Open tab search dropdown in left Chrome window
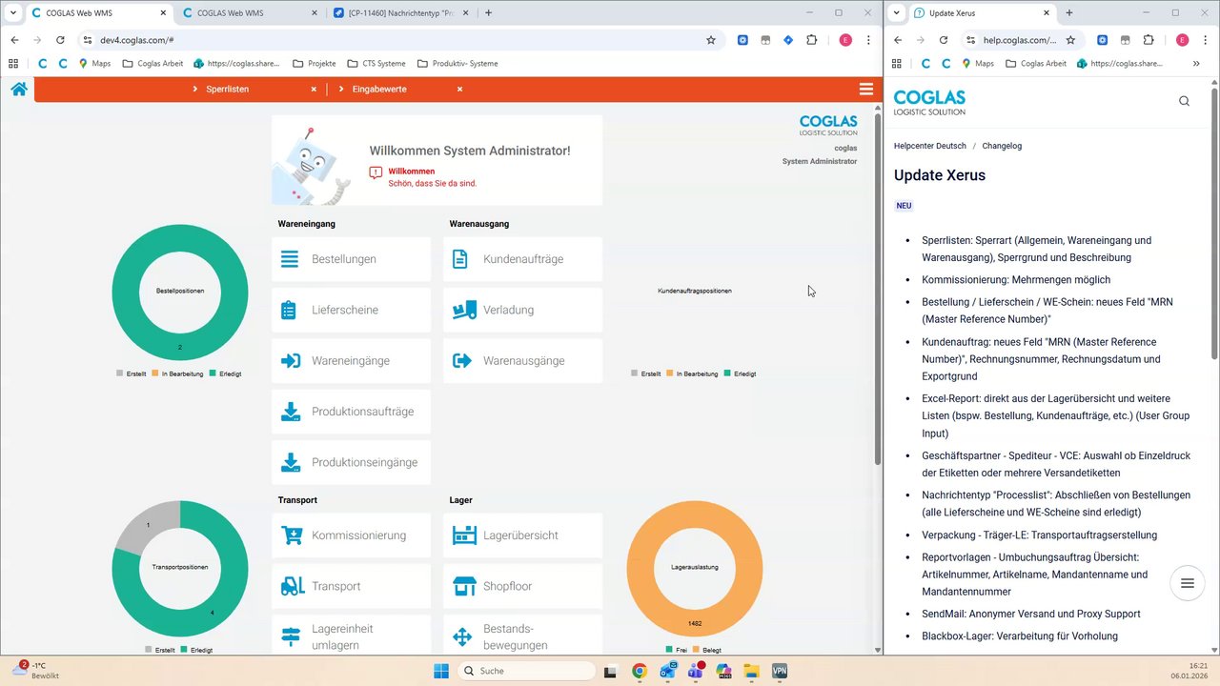The image size is (1220, 686). pos(13,13)
